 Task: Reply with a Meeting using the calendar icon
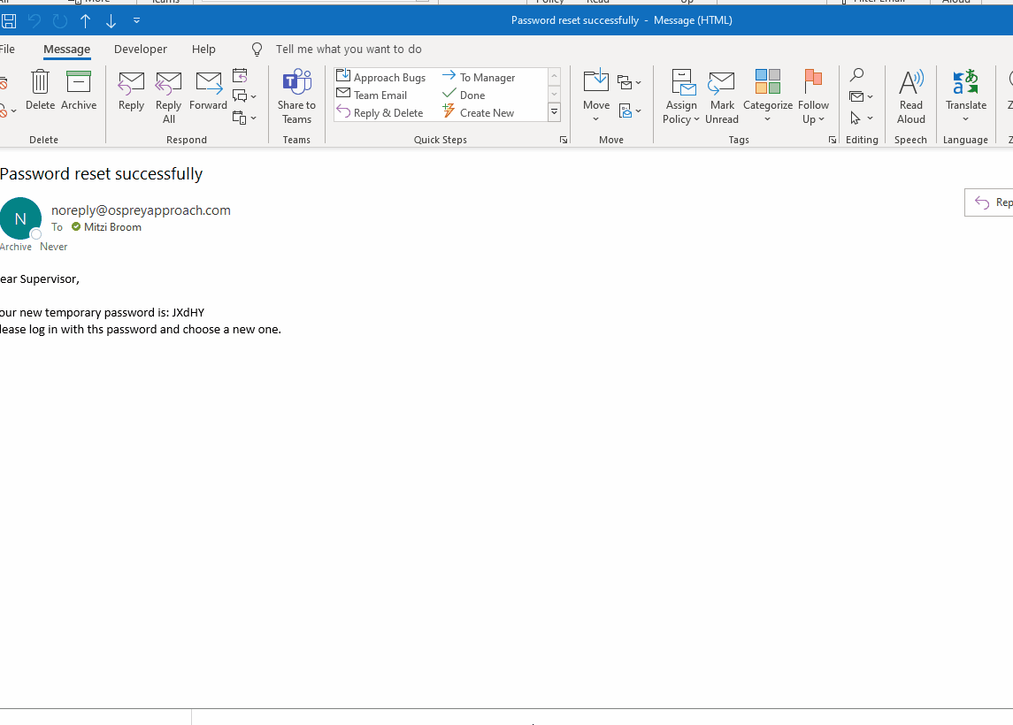tap(240, 75)
